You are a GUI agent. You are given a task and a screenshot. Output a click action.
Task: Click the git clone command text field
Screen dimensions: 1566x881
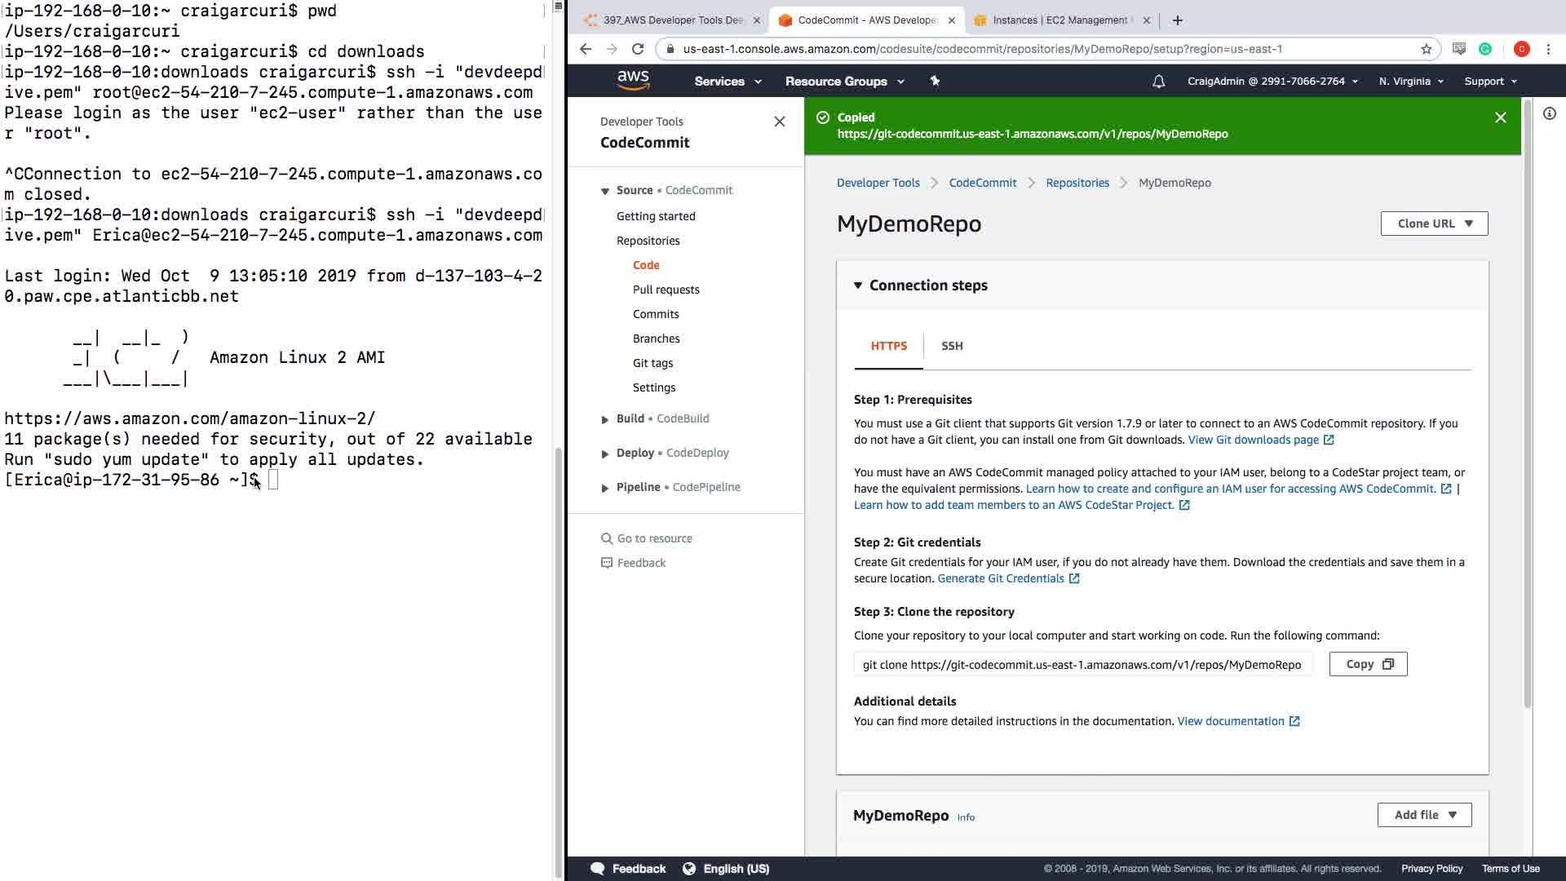(x=1082, y=665)
